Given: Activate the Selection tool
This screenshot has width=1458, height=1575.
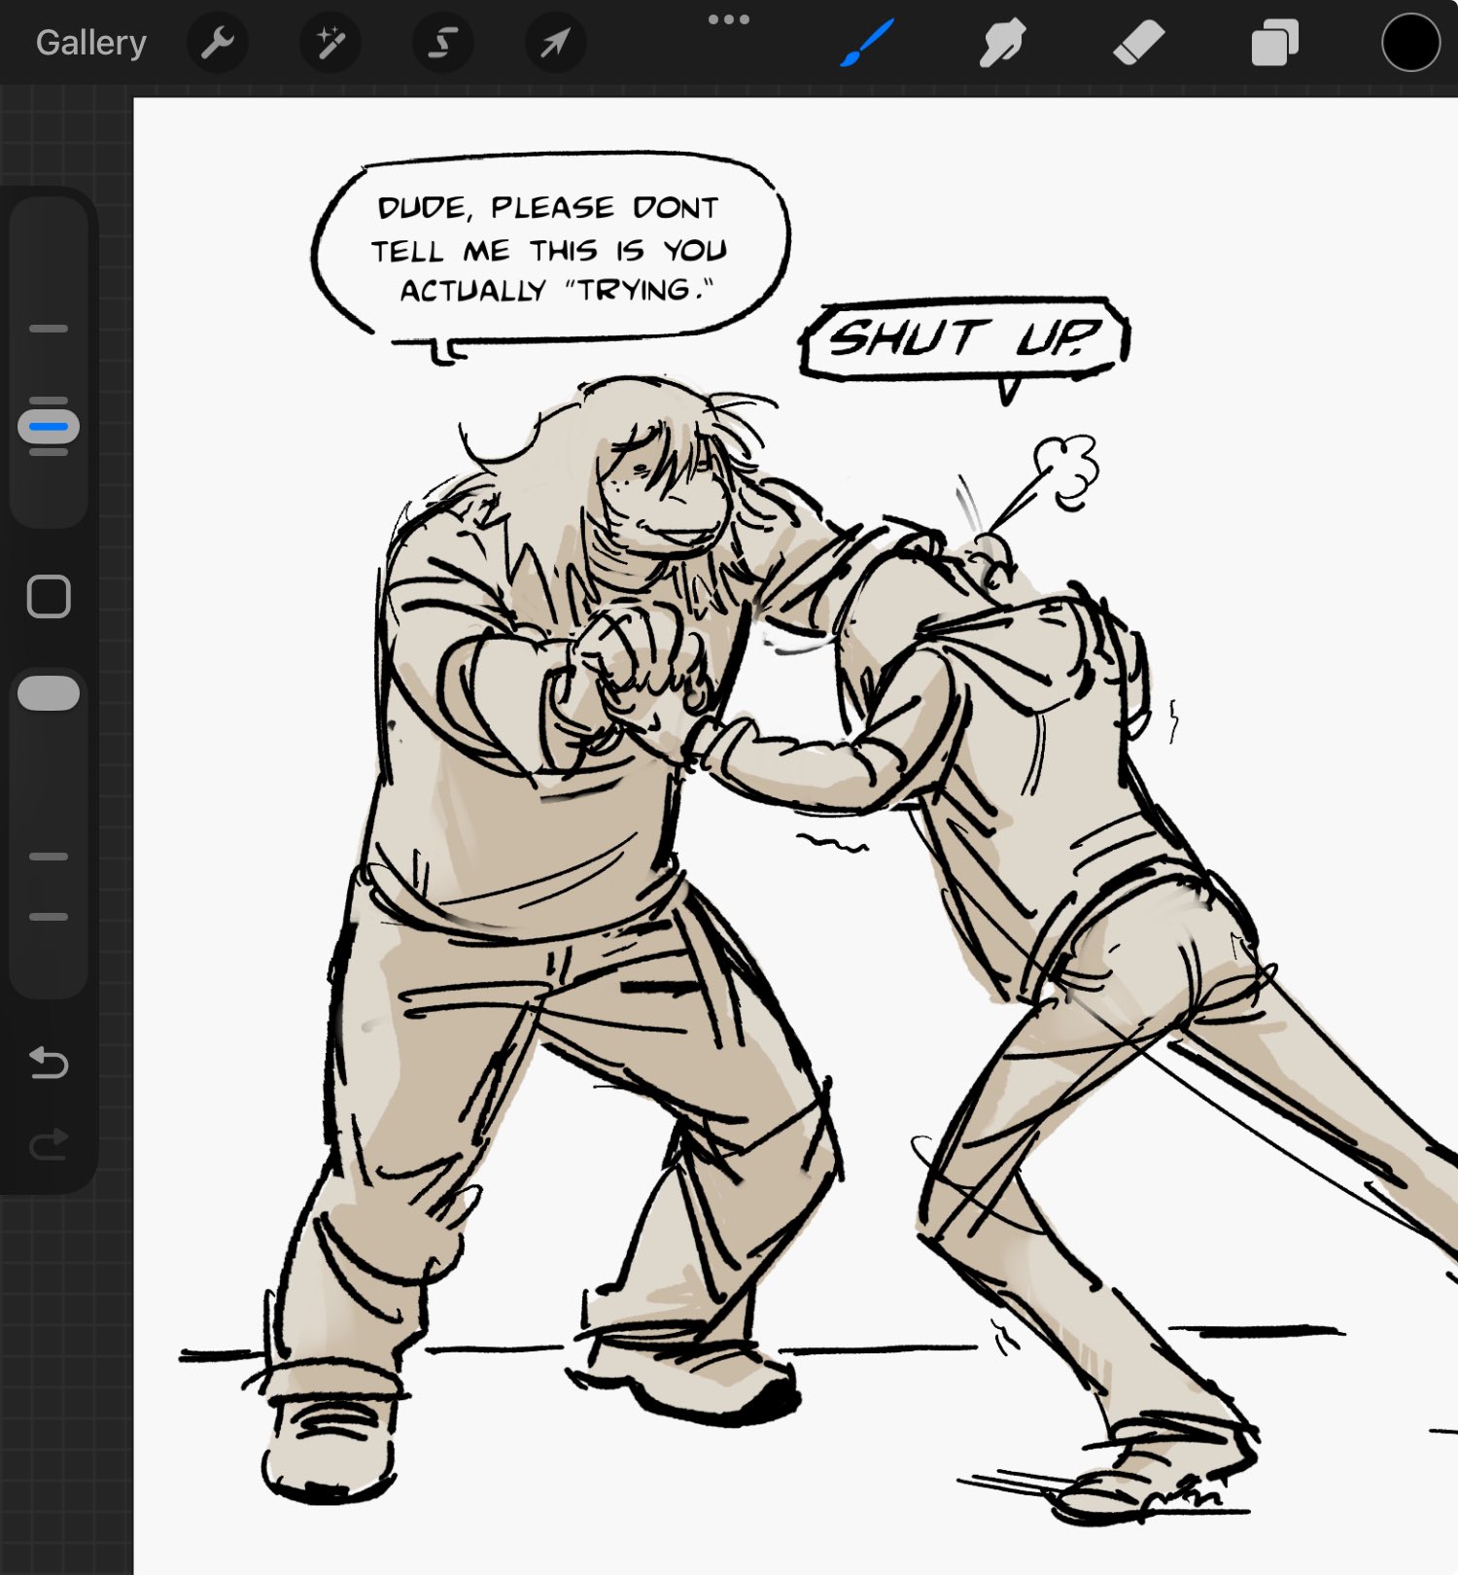Looking at the screenshot, I should (x=443, y=43).
